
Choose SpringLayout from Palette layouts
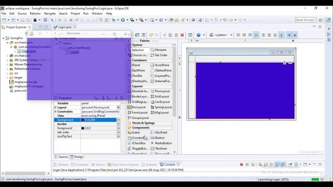161,108
